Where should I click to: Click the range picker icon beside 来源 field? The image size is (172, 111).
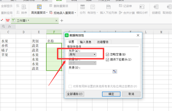[114, 71]
